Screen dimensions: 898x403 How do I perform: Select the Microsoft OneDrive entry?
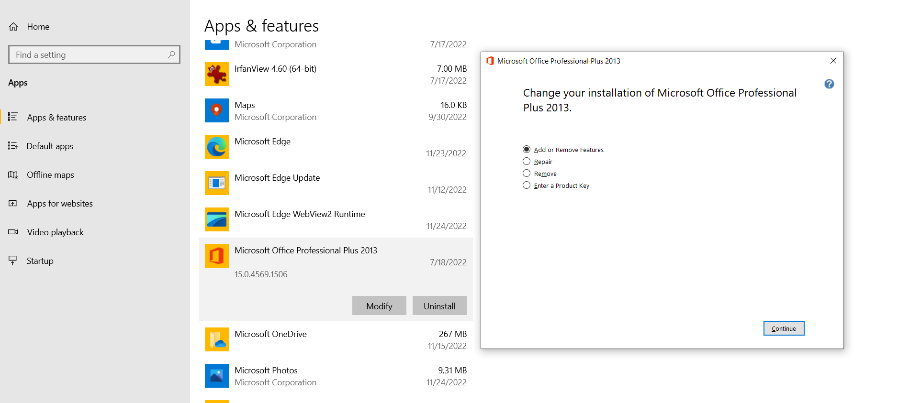[x=336, y=339]
